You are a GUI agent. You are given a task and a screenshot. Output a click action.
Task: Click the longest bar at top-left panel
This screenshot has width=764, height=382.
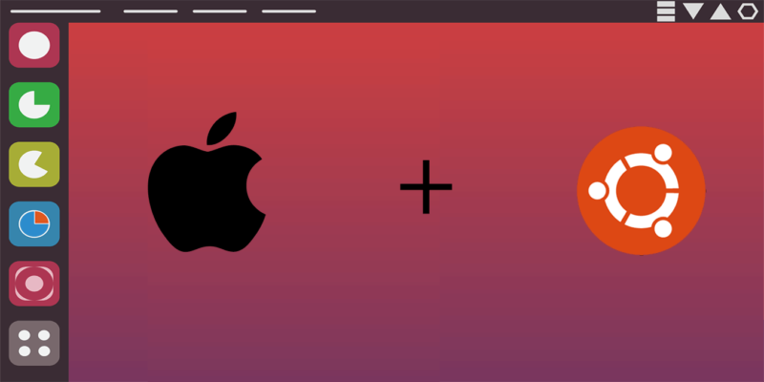coord(55,11)
